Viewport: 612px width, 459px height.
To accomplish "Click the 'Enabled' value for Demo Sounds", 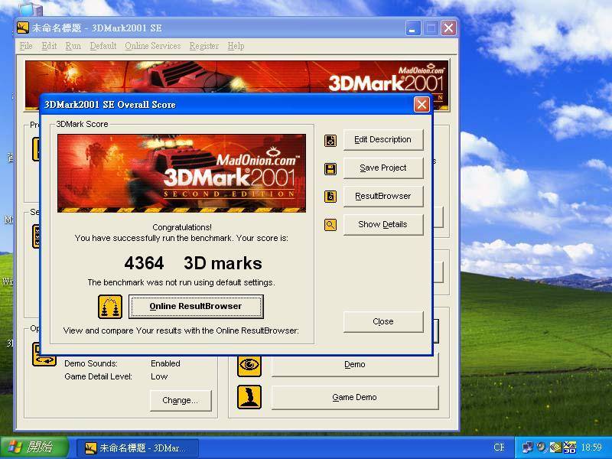I will coord(165,363).
